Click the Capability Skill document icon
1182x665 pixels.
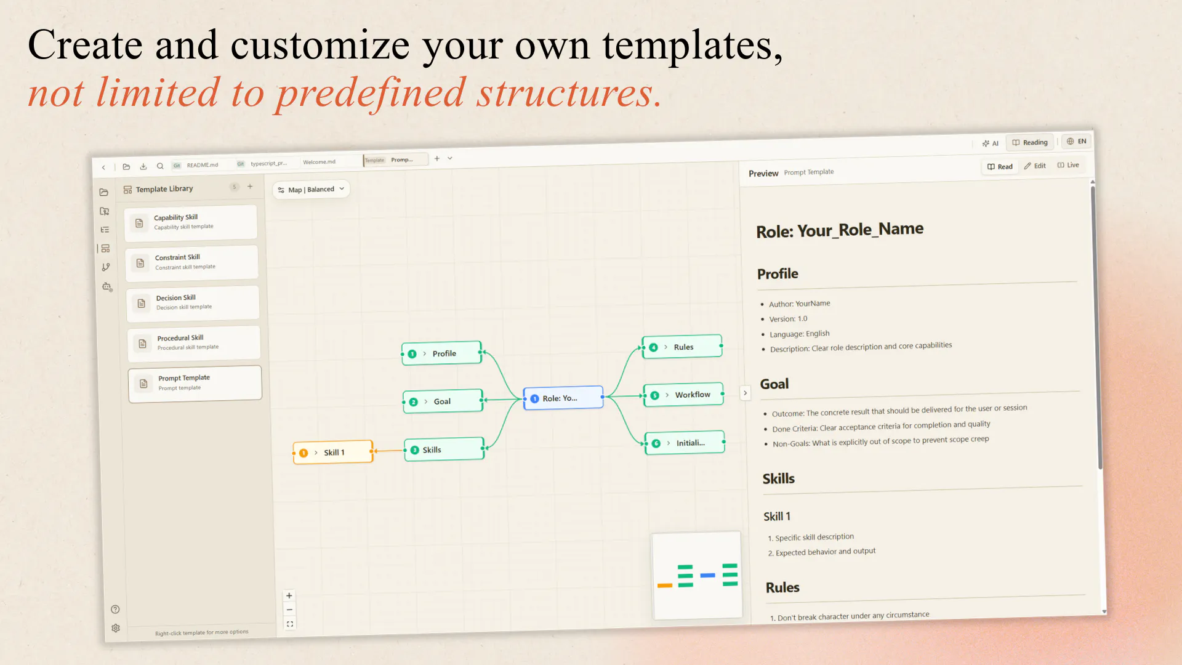pos(139,223)
